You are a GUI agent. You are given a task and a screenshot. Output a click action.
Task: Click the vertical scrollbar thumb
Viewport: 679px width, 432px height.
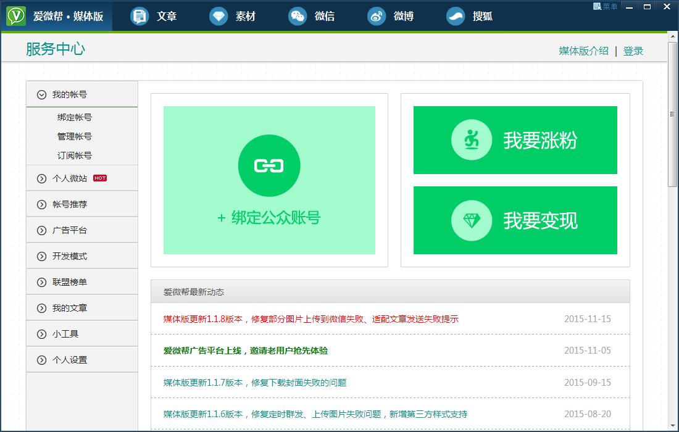[673, 114]
